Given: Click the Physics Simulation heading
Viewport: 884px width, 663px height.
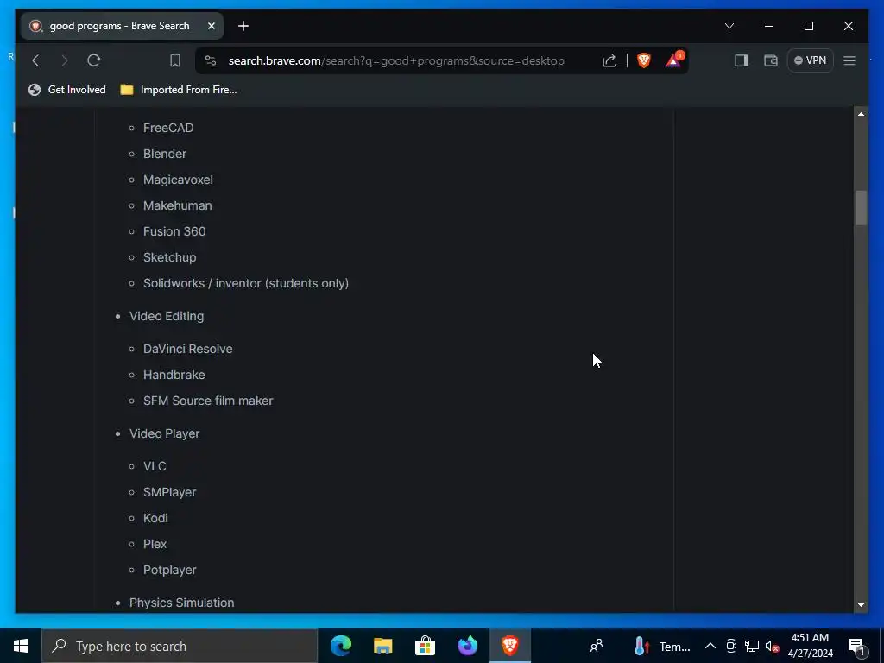Looking at the screenshot, I should [x=181, y=603].
